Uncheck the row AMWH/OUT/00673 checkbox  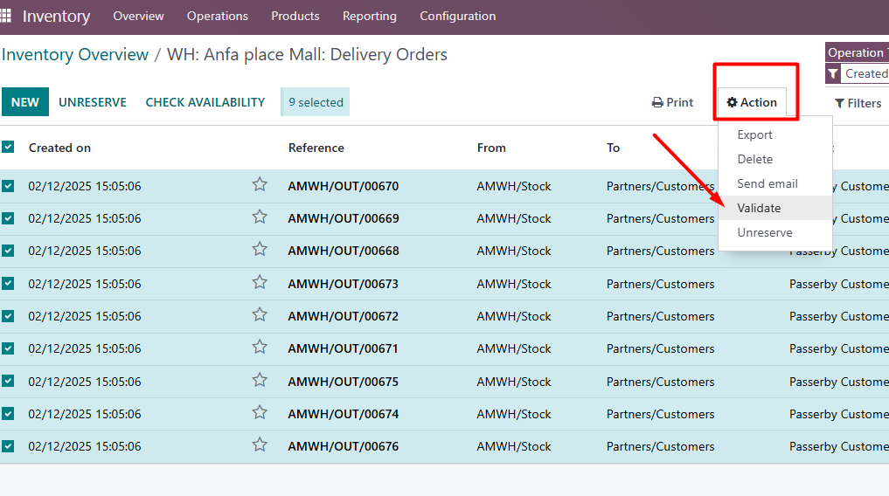pyautogui.click(x=8, y=283)
